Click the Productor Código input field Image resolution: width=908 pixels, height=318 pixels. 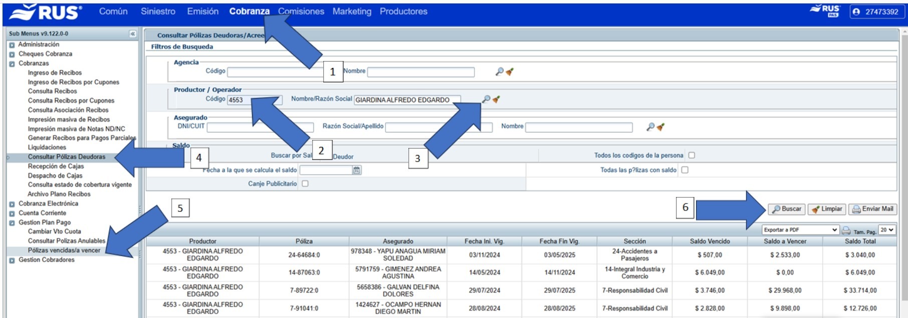pyautogui.click(x=240, y=100)
